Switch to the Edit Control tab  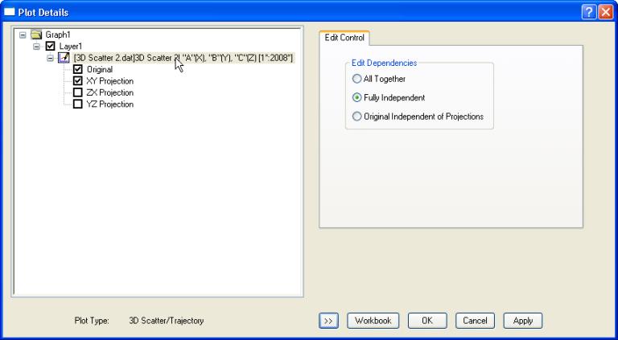coord(344,38)
